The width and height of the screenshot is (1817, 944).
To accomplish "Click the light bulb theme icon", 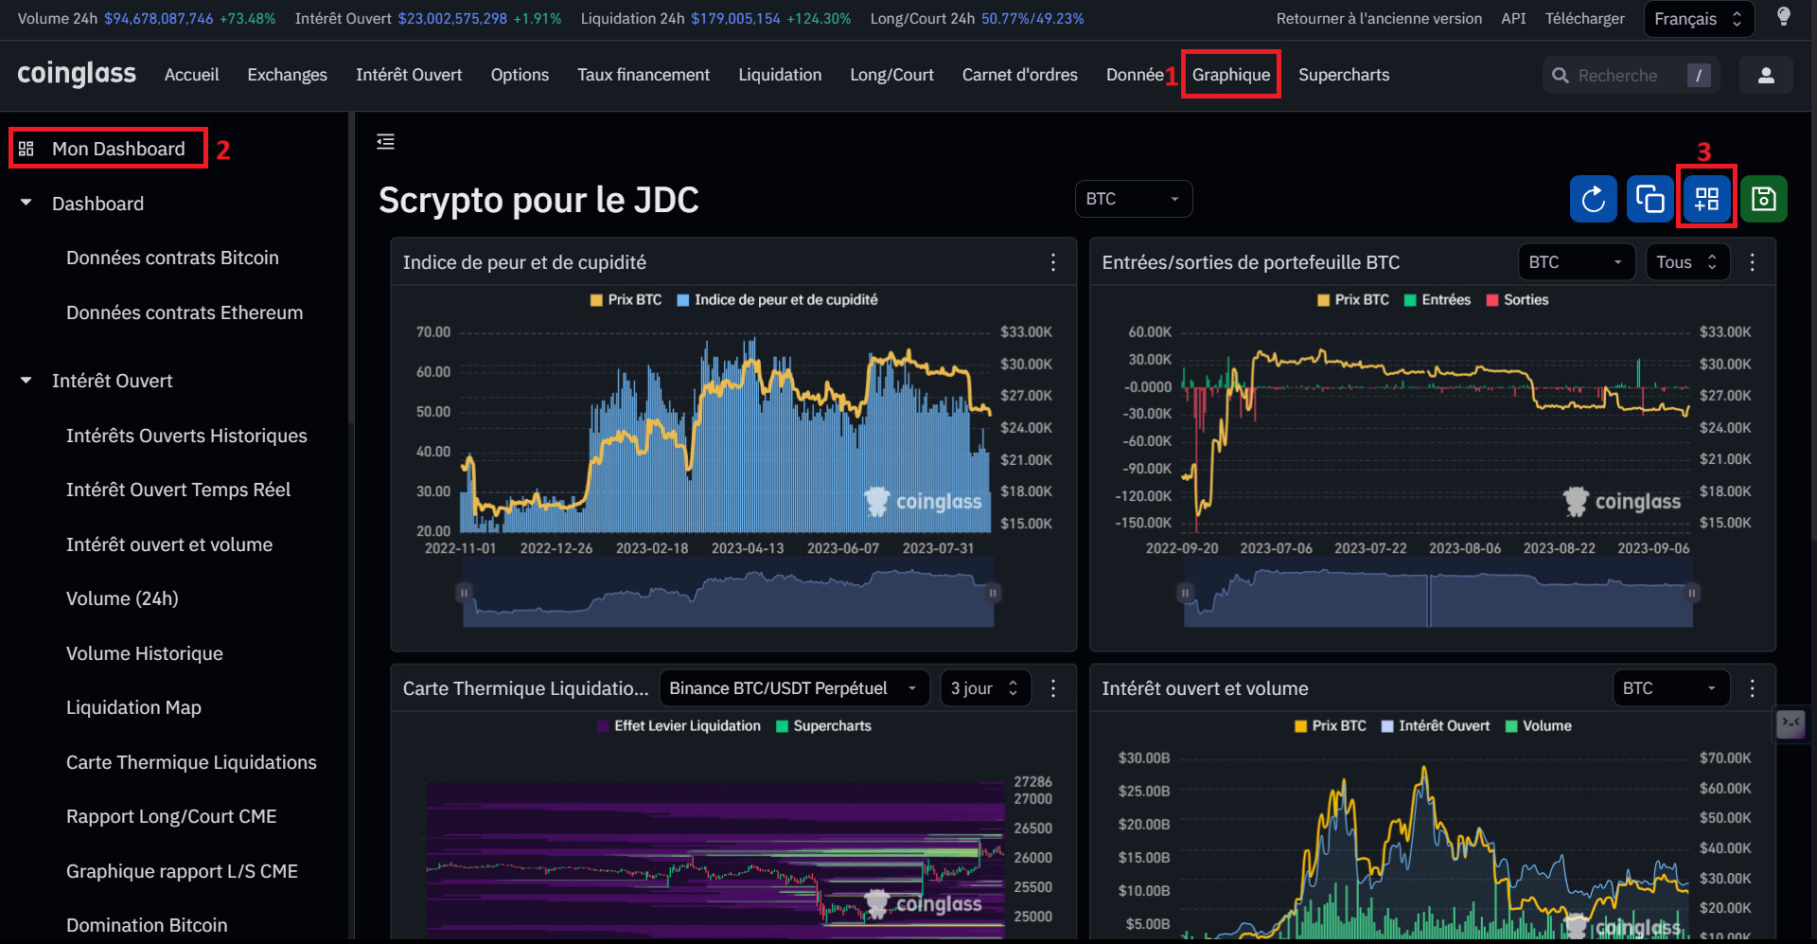I will point(1784,17).
